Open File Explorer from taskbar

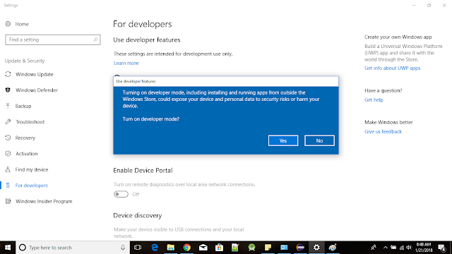[x=171, y=248]
